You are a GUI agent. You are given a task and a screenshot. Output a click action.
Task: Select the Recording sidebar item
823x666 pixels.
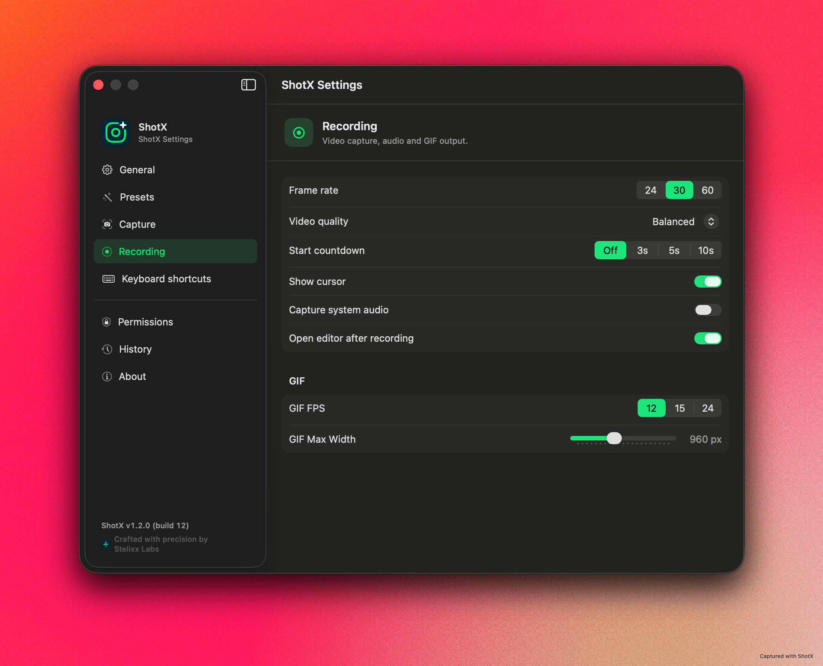point(175,251)
